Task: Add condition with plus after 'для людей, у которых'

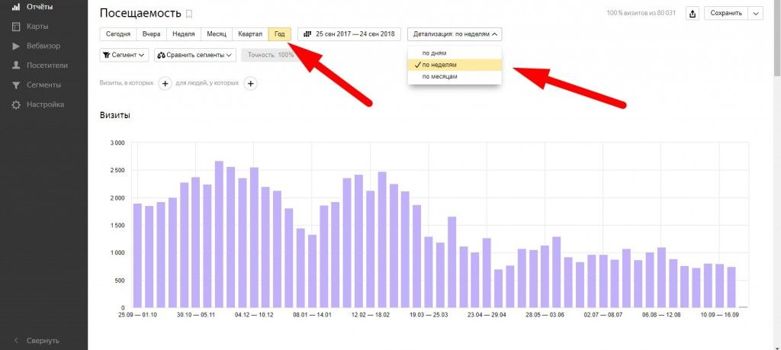Action: tap(250, 83)
